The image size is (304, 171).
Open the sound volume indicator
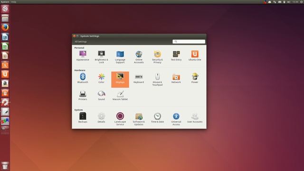click(x=289, y=2)
